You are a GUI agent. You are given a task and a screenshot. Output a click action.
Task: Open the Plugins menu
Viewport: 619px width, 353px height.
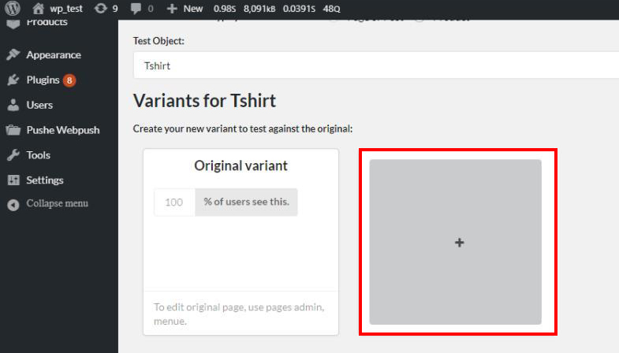pyautogui.click(x=43, y=80)
